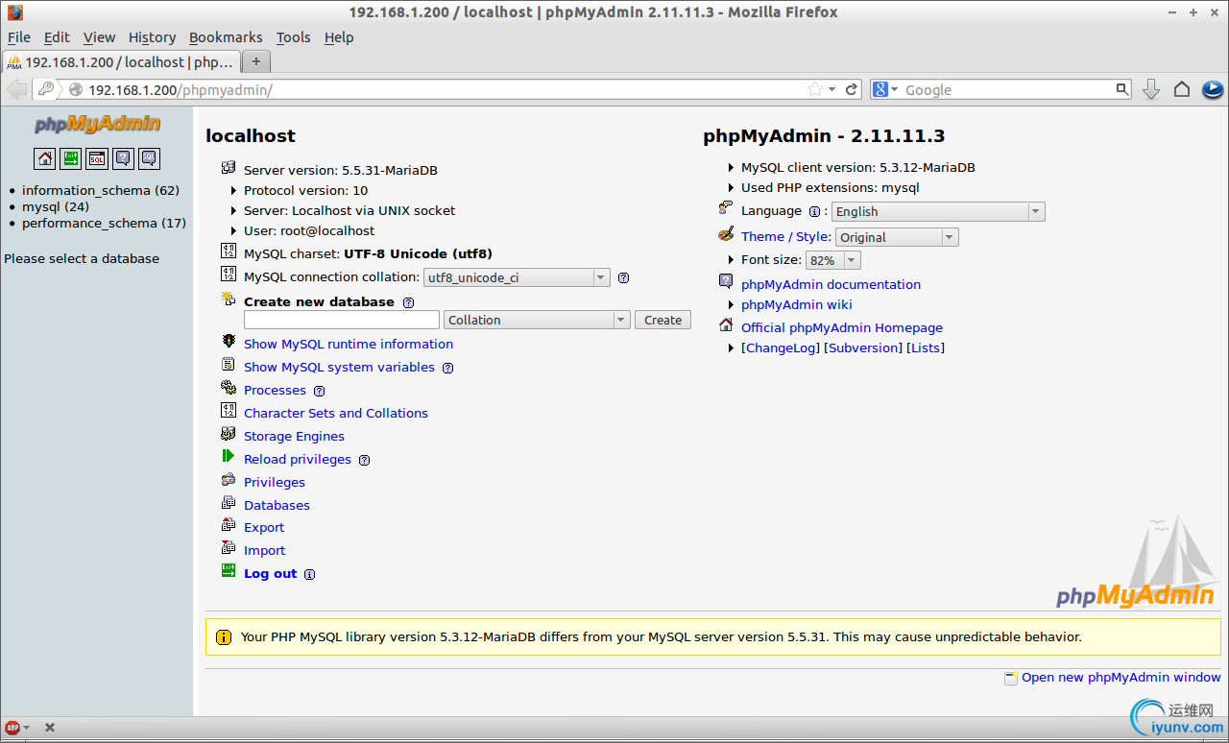Open the phpMyAdmin documentation question-mark sidebar icon

(x=123, y=158)
